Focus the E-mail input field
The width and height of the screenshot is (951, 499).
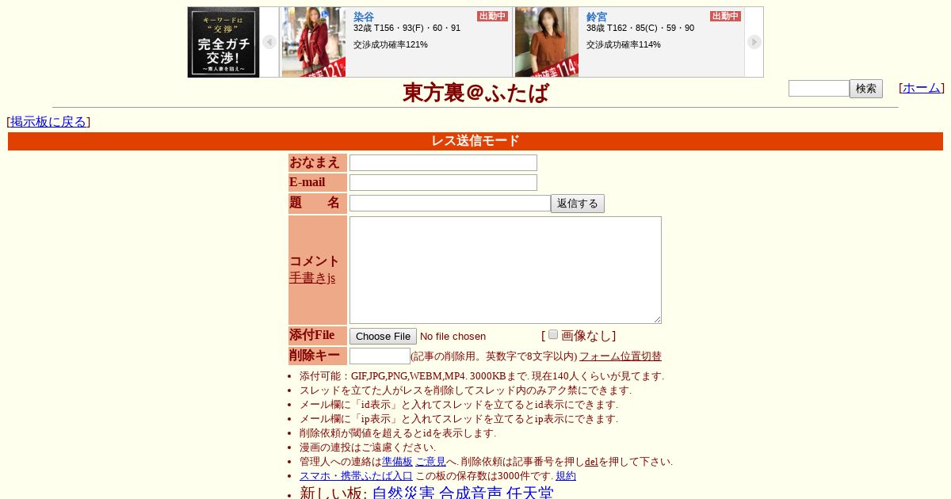coord(443,182)
